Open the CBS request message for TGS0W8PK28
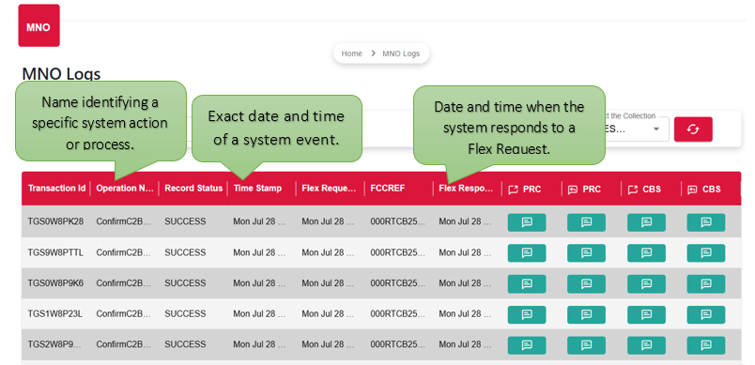Screen dimensions: 755x365 [646, 222]
